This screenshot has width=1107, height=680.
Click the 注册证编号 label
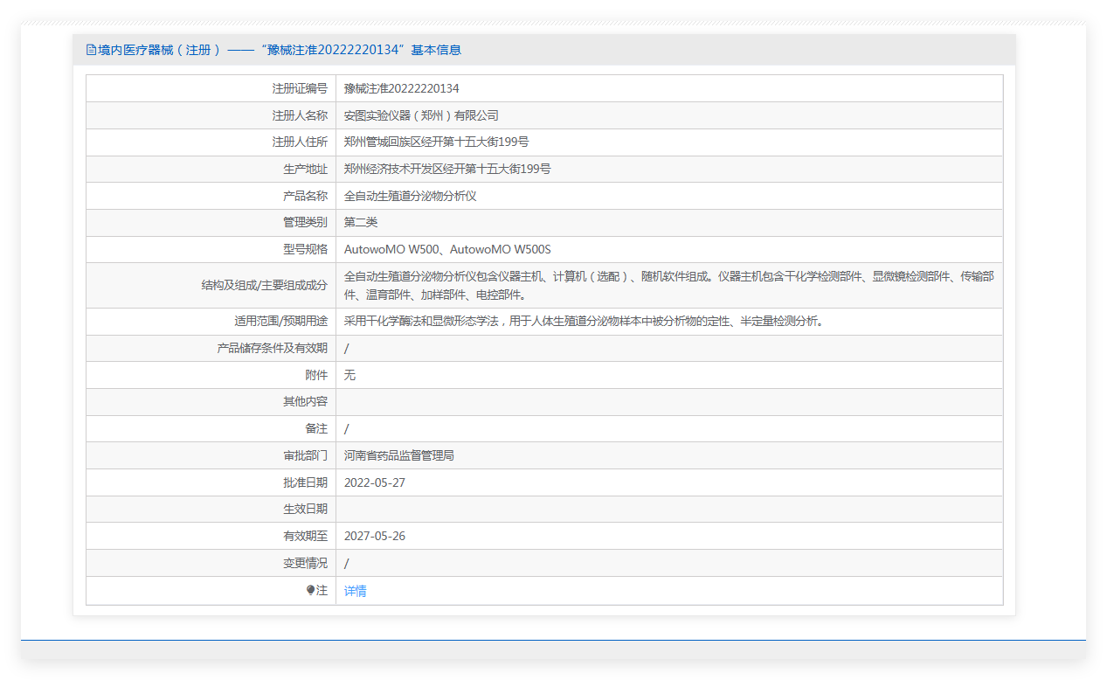click(x=300, y=88)
